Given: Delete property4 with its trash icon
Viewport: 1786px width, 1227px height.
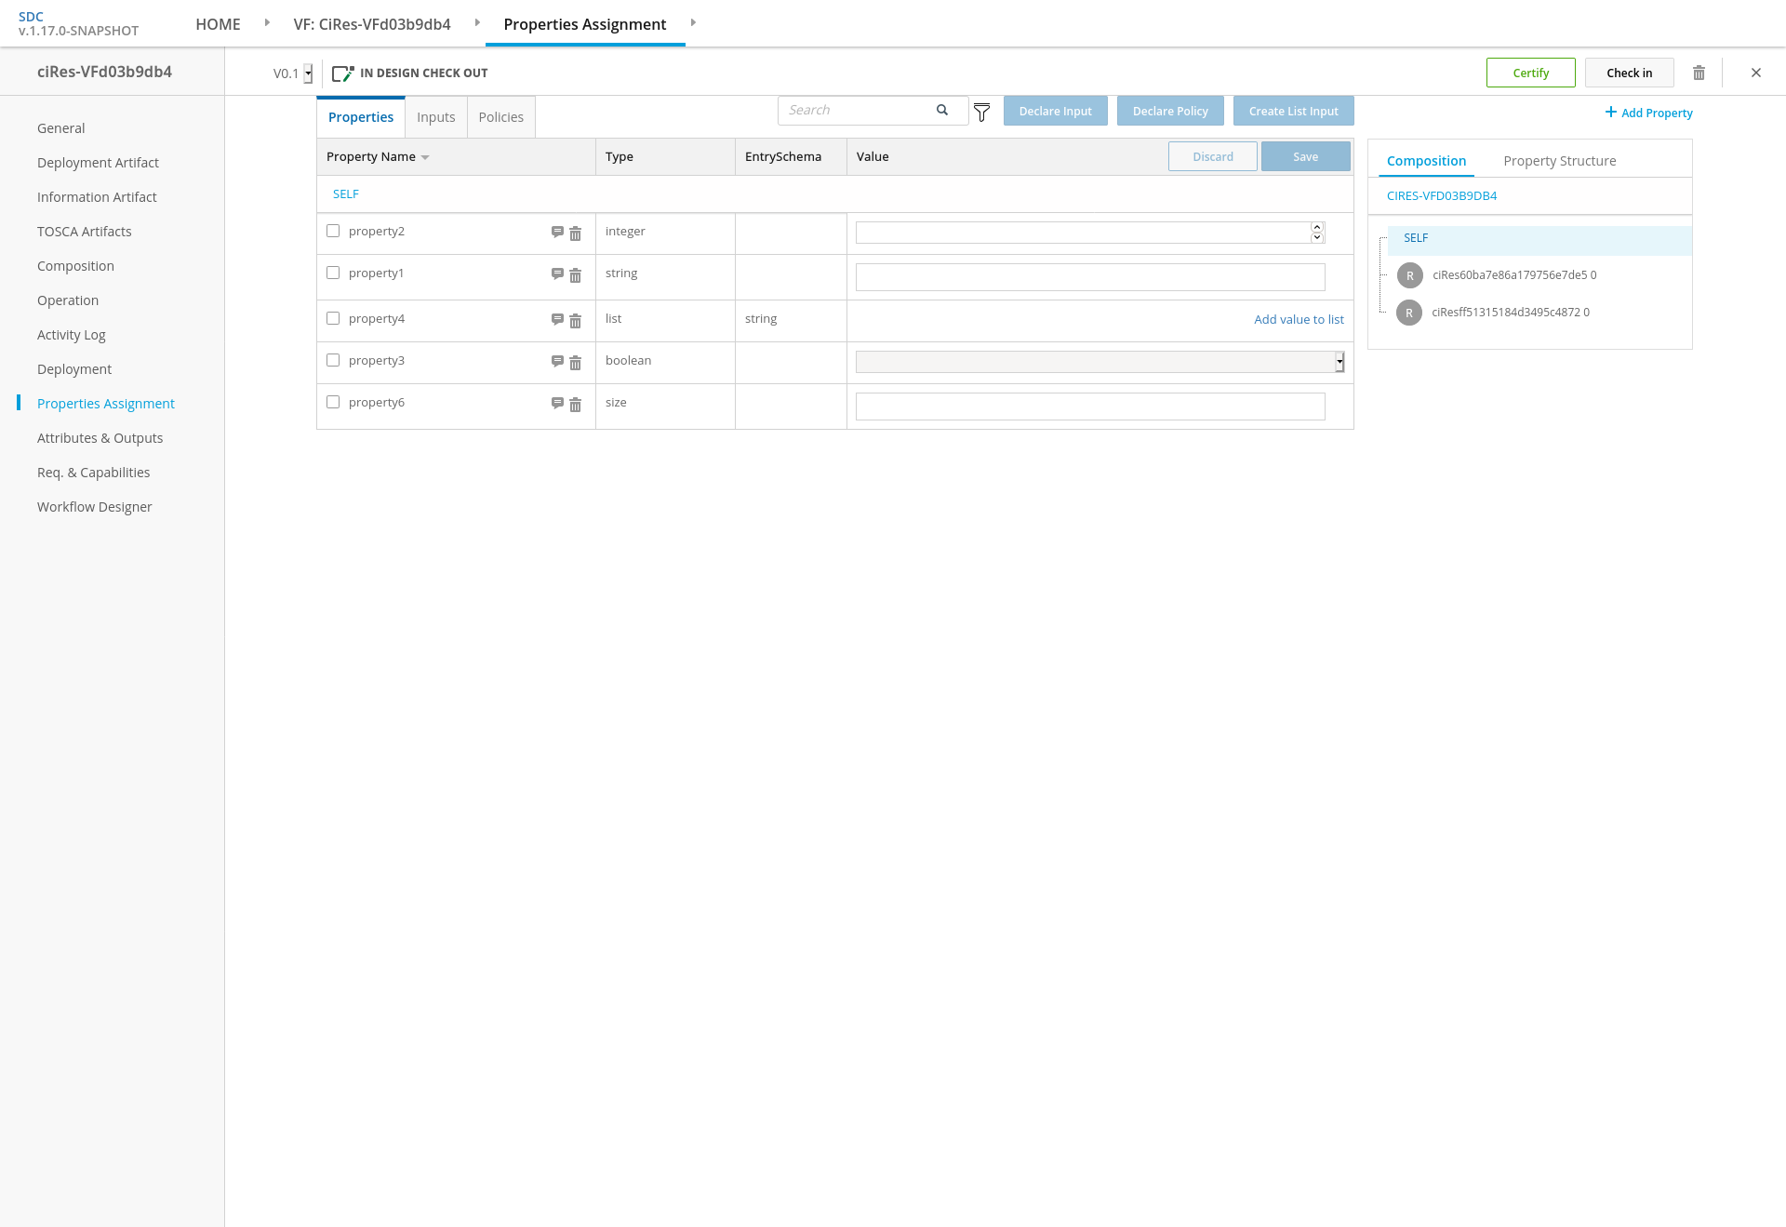Looking at the screenshot, I should coord(576,321).
